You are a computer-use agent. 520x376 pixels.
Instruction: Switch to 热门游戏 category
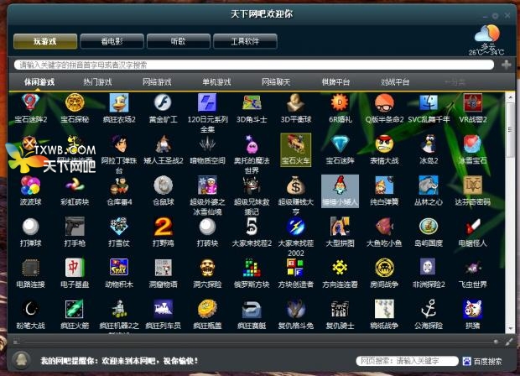click(x=98, y=82)
